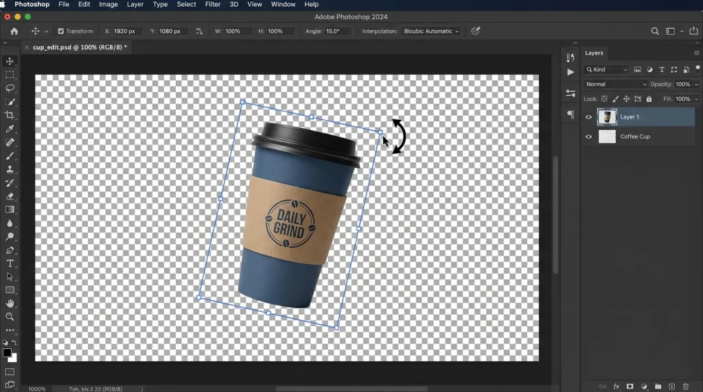Select the Dodge tool

coord(10,236)
